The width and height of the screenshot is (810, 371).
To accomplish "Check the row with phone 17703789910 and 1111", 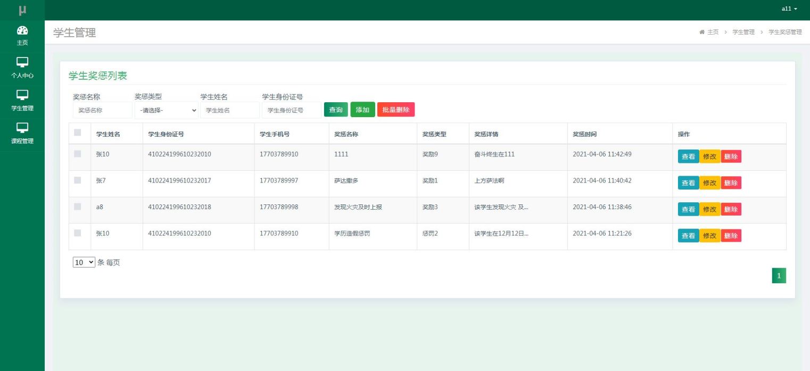I will pyautogui.click(x=78, y=154).
